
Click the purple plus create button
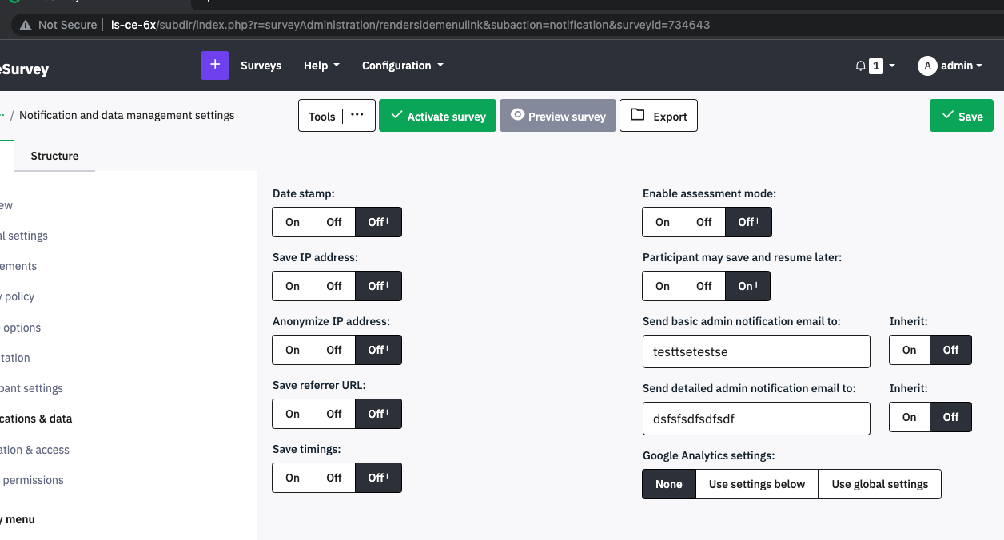pyautogui.click(x=214, y=66)
